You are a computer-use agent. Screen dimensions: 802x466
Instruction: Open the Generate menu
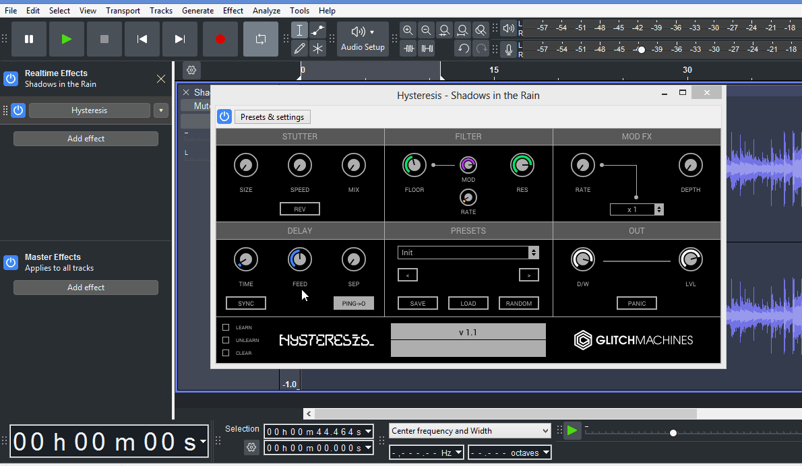point(197,10)
